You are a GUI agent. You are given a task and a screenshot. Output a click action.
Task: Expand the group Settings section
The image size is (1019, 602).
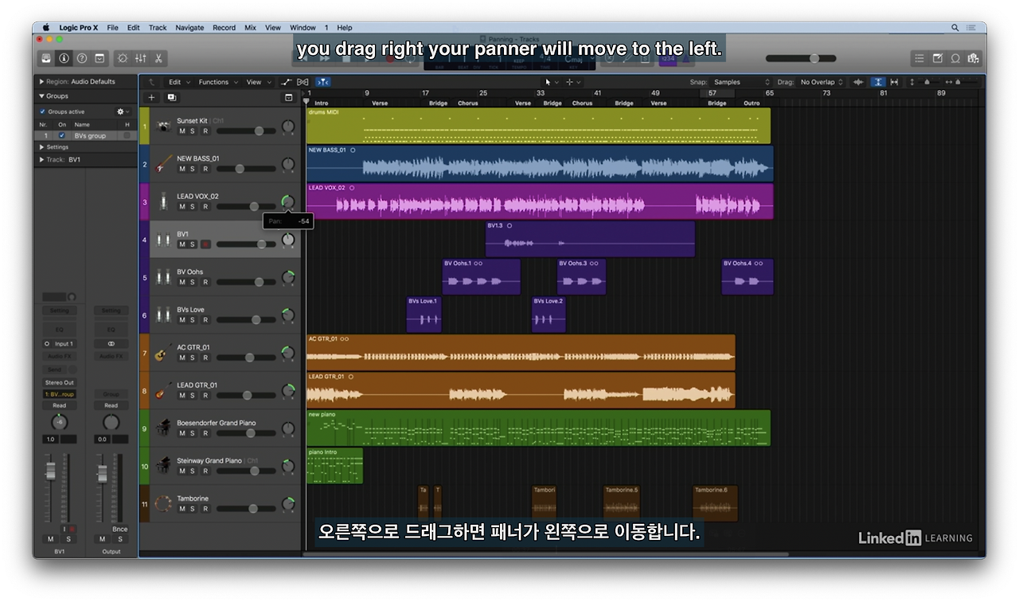point(41,147)
